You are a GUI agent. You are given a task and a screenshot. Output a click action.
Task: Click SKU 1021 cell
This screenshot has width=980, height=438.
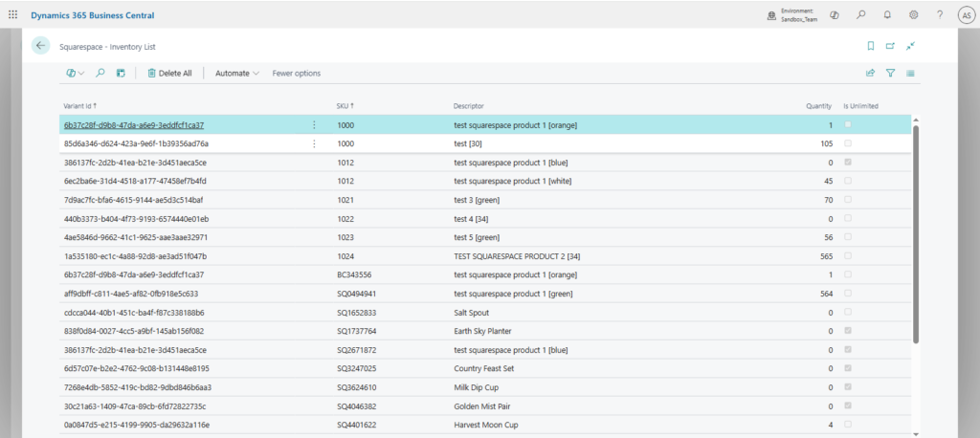pos(345,200)
